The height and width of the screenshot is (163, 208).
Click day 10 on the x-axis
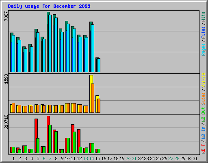(67, 159)
